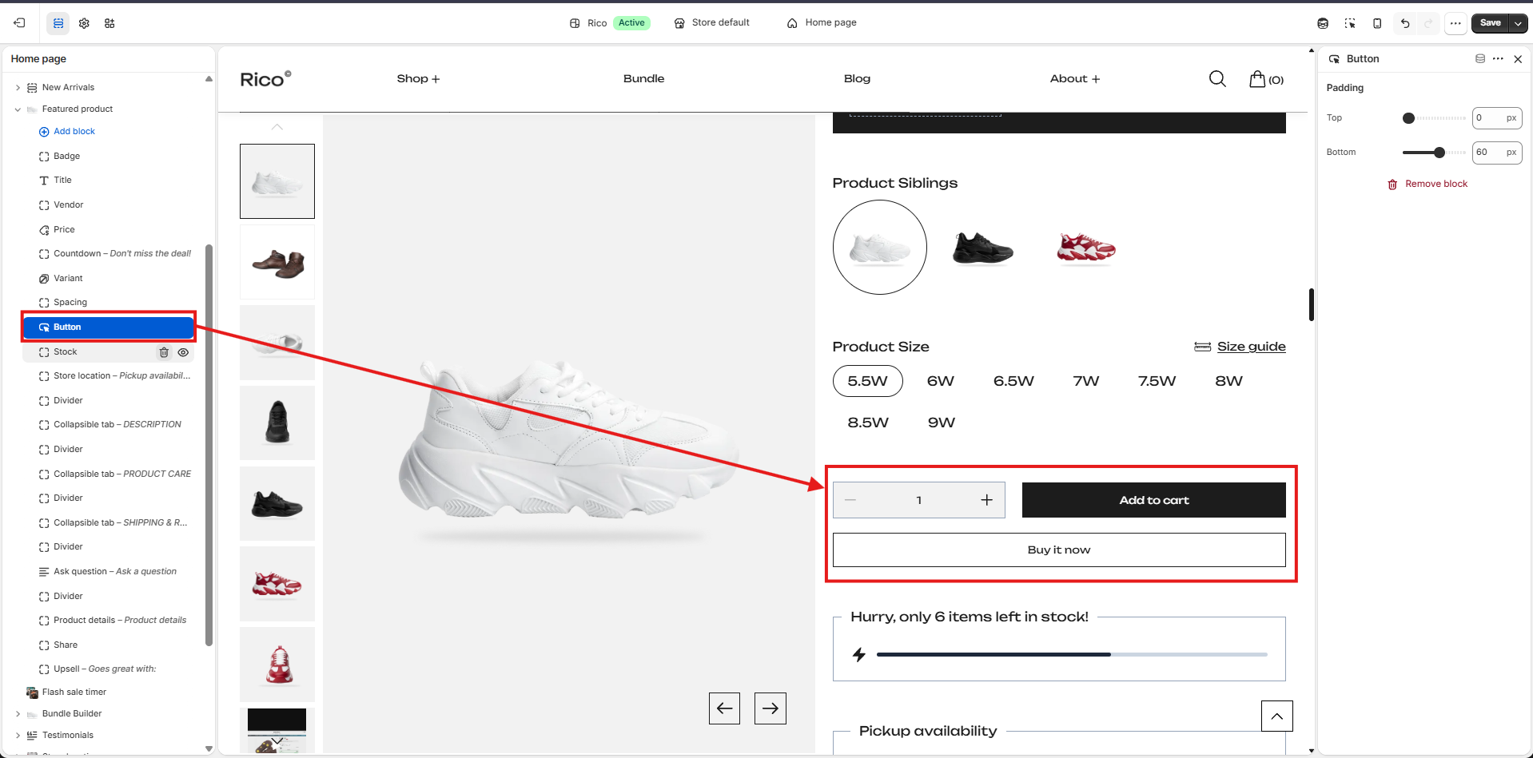This screenshot has height=758, width=1533.
Task: Adjust the Bottom padding slider
Action: click(x=1434, y=153)
